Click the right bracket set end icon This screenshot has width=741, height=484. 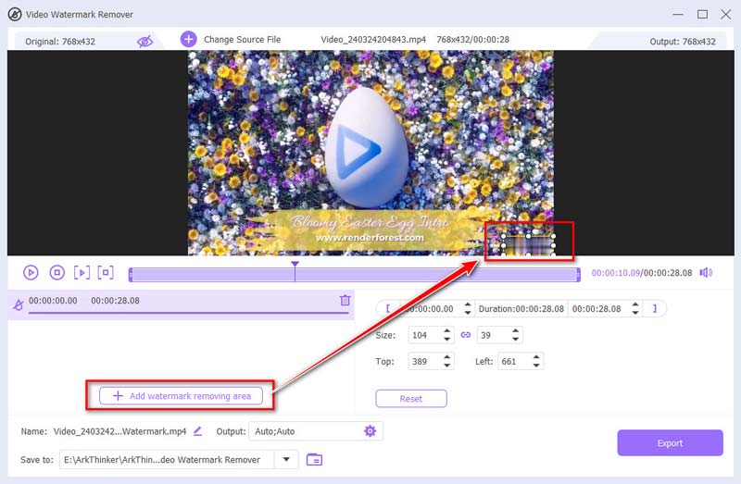tap(655, 308)
